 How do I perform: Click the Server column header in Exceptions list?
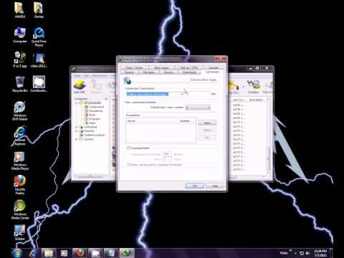pos(131,121)
